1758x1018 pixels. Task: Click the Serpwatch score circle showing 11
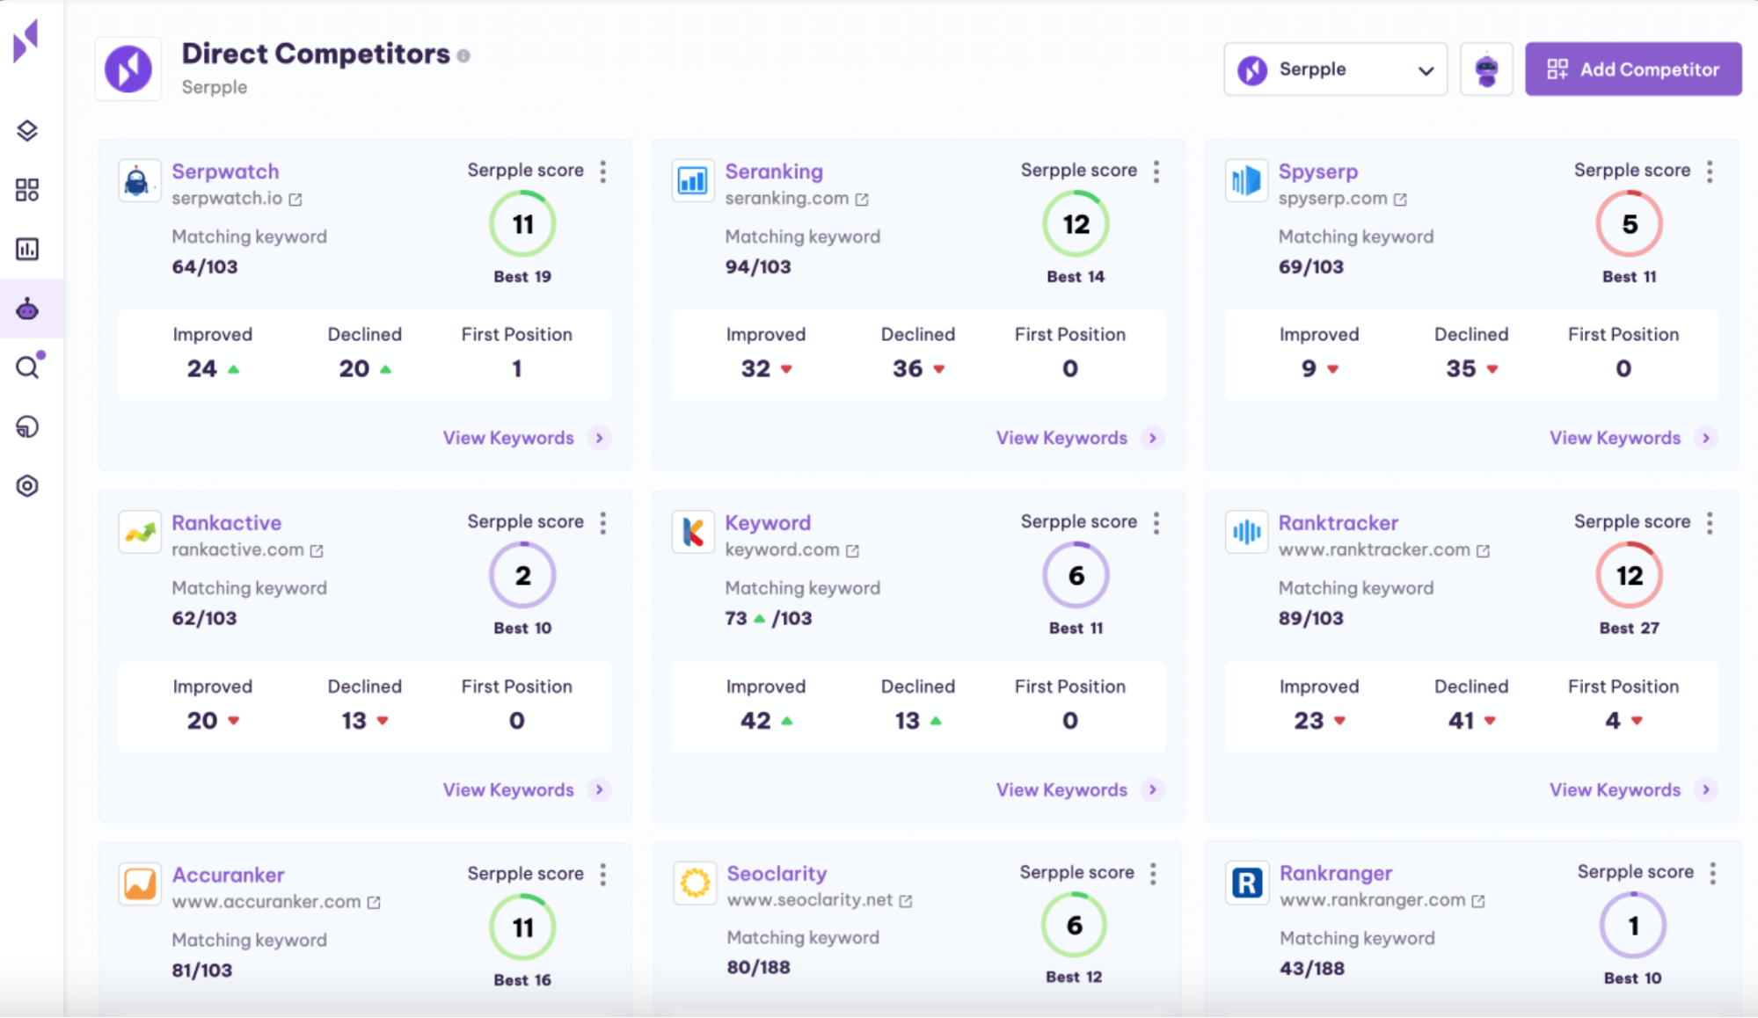click(522, 224)
